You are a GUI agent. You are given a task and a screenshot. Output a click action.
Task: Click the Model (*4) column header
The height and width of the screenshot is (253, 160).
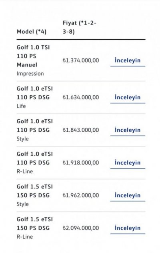32,32
